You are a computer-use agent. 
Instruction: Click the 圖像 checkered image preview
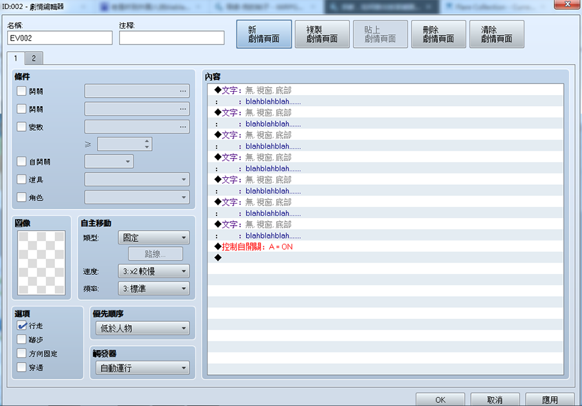[41, 262]
